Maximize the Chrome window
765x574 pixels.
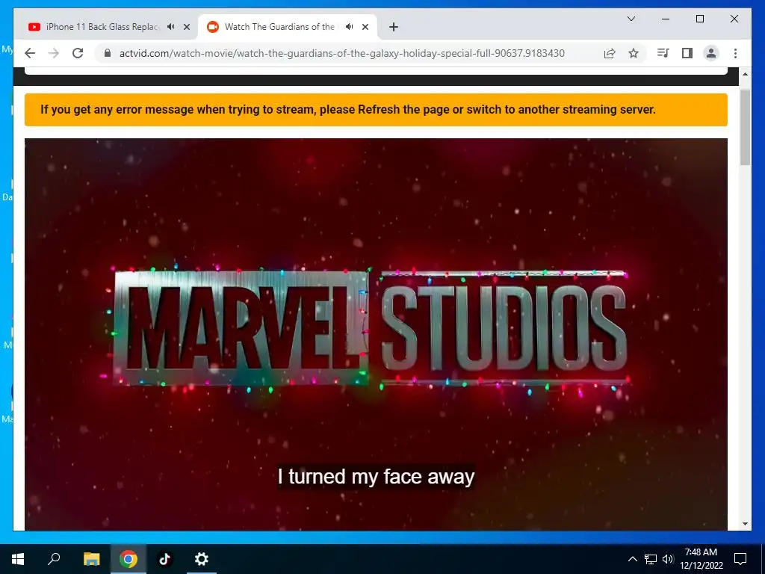coord(699,19)
